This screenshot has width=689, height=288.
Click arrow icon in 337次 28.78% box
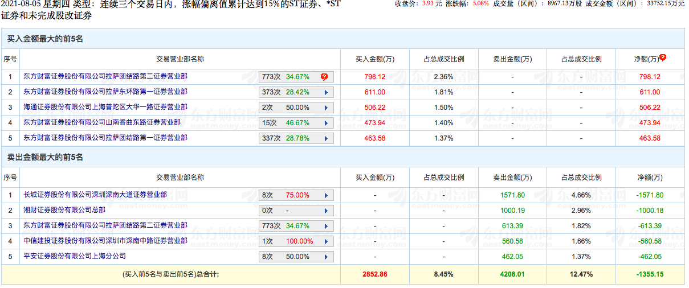coord(326,138)
